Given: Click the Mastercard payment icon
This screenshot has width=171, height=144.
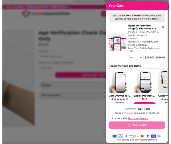Looking at the screenshot, I should (142, 136).
